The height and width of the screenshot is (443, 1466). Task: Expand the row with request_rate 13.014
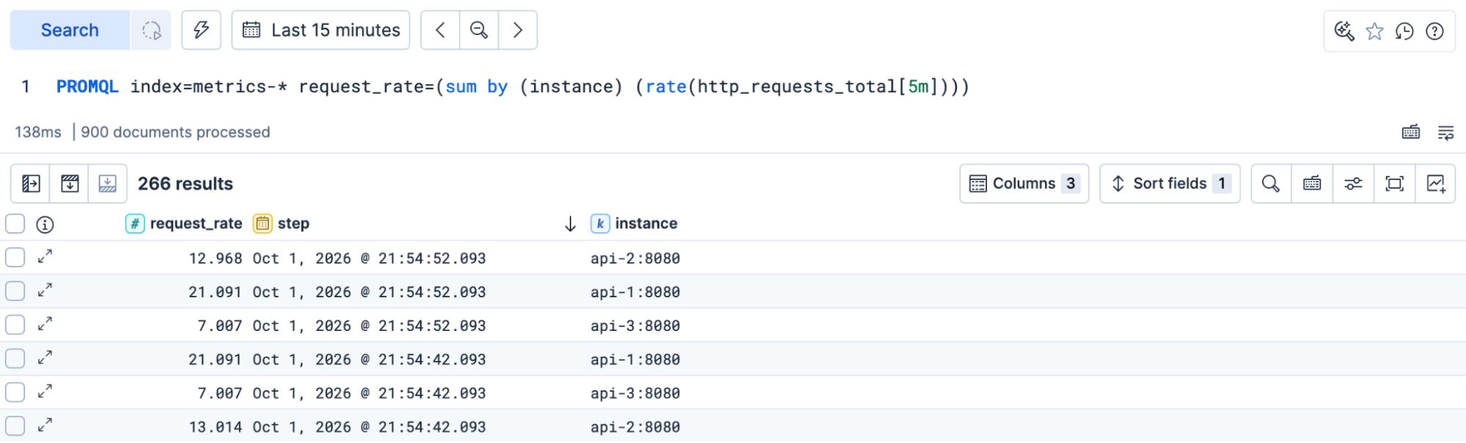[45, 425]
